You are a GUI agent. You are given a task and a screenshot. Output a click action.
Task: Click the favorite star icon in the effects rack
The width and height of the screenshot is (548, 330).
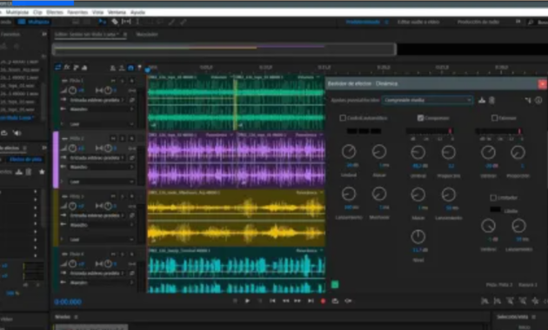[42, 172]
